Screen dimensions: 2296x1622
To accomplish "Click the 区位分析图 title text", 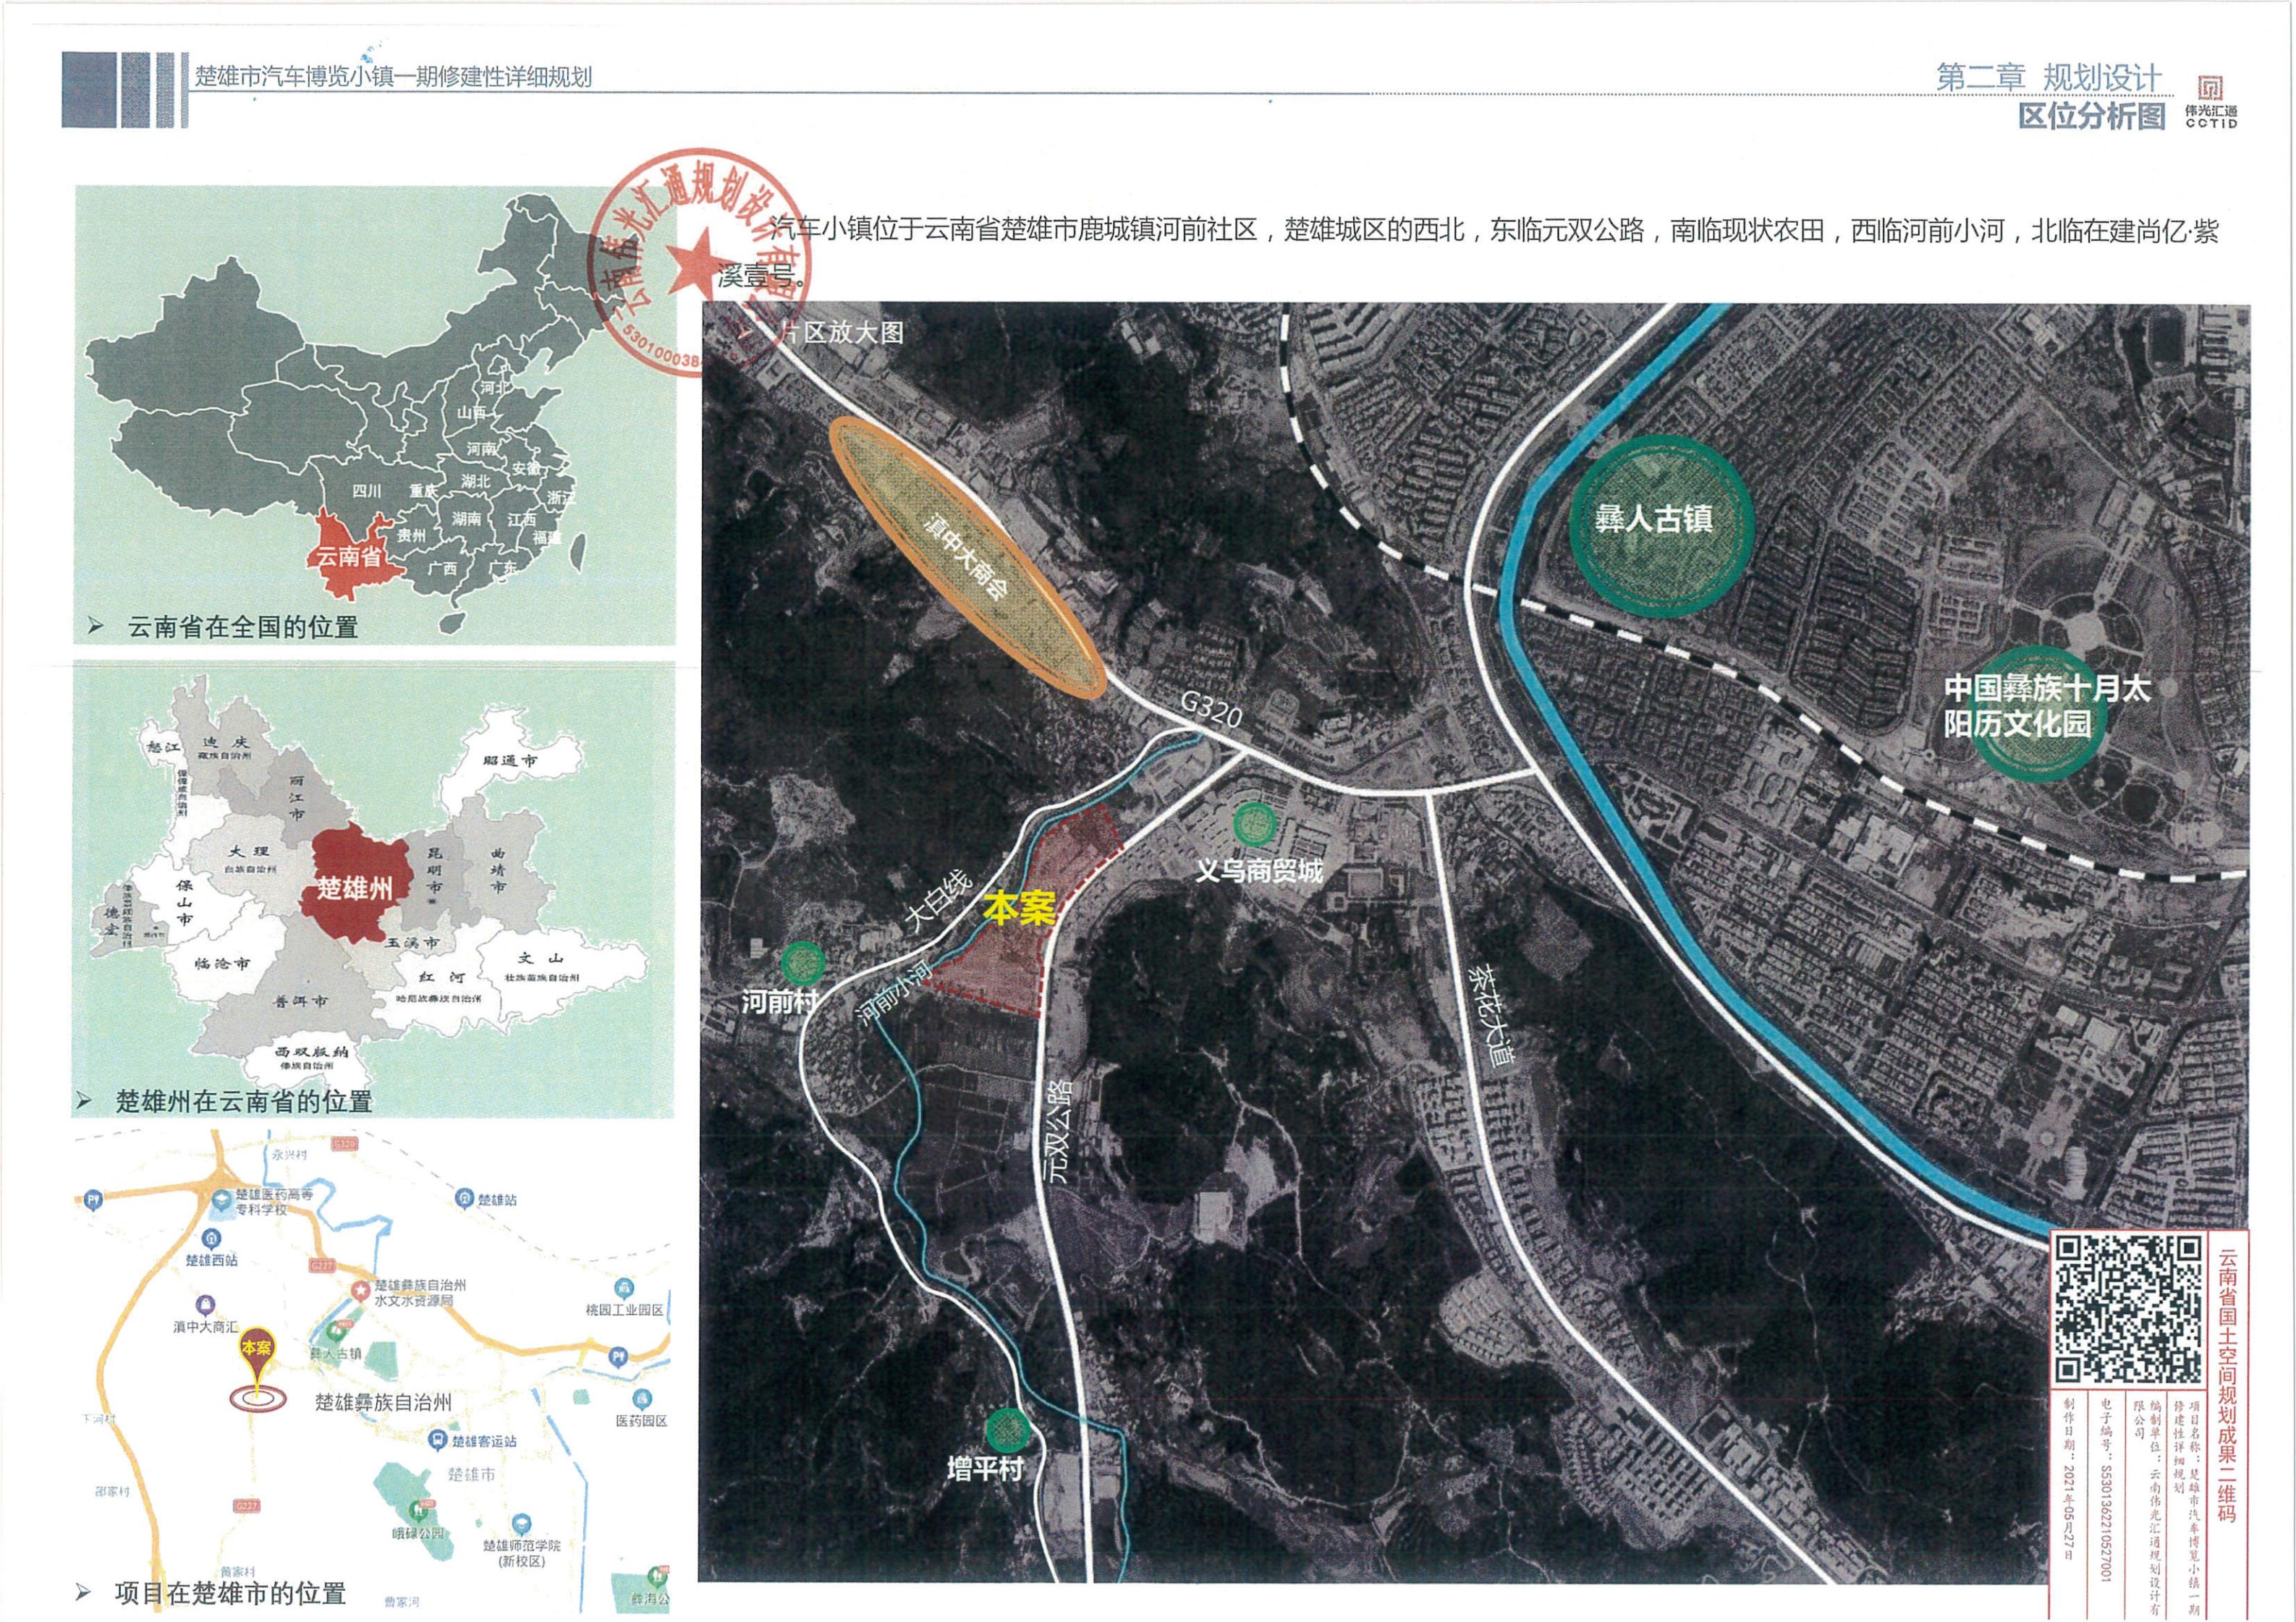I will [2091, 116].
